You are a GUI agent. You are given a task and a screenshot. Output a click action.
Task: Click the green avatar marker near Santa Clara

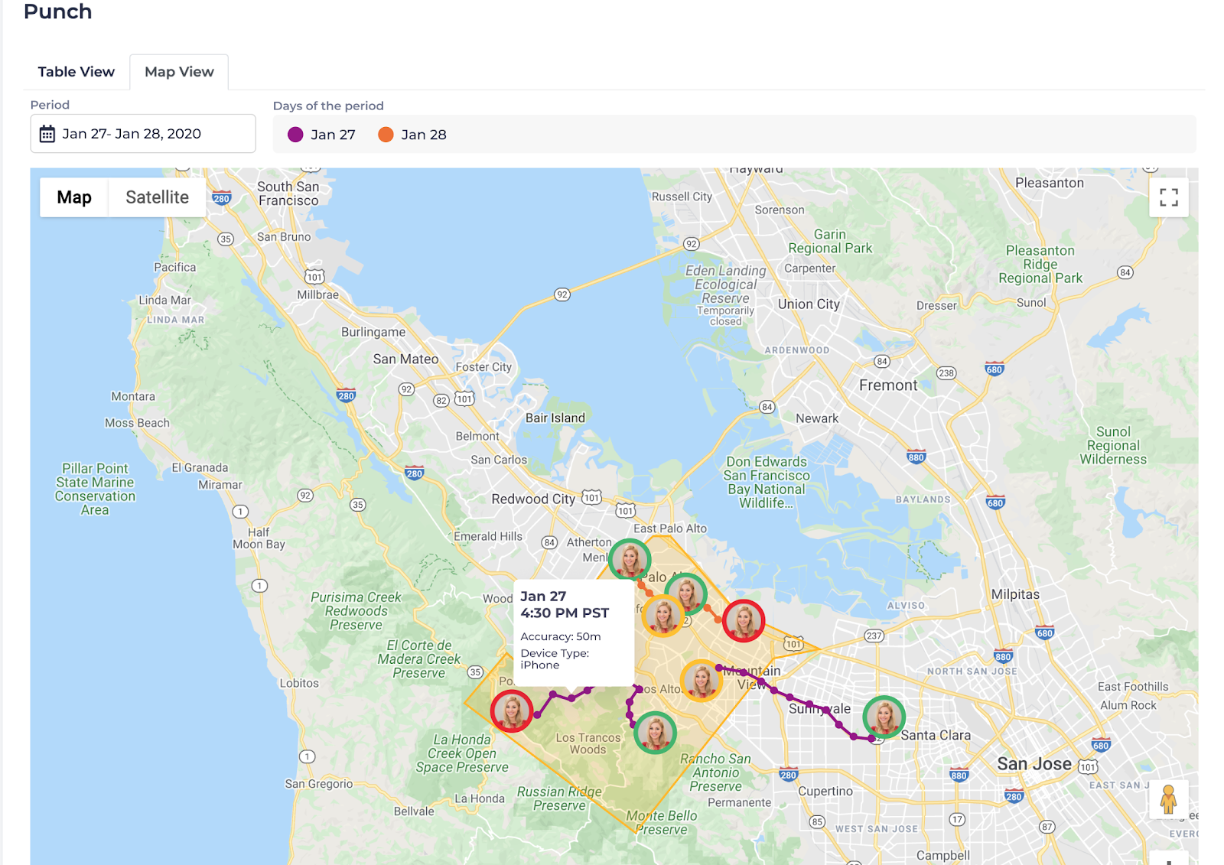(884, 717)
